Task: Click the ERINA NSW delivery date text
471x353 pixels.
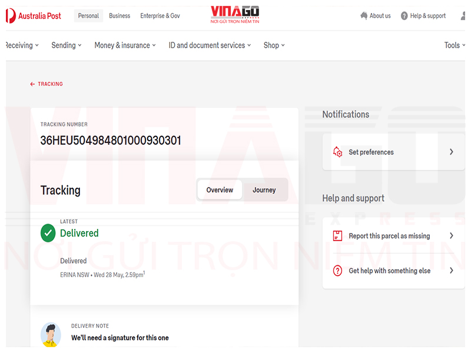Action: pos(102,274)
